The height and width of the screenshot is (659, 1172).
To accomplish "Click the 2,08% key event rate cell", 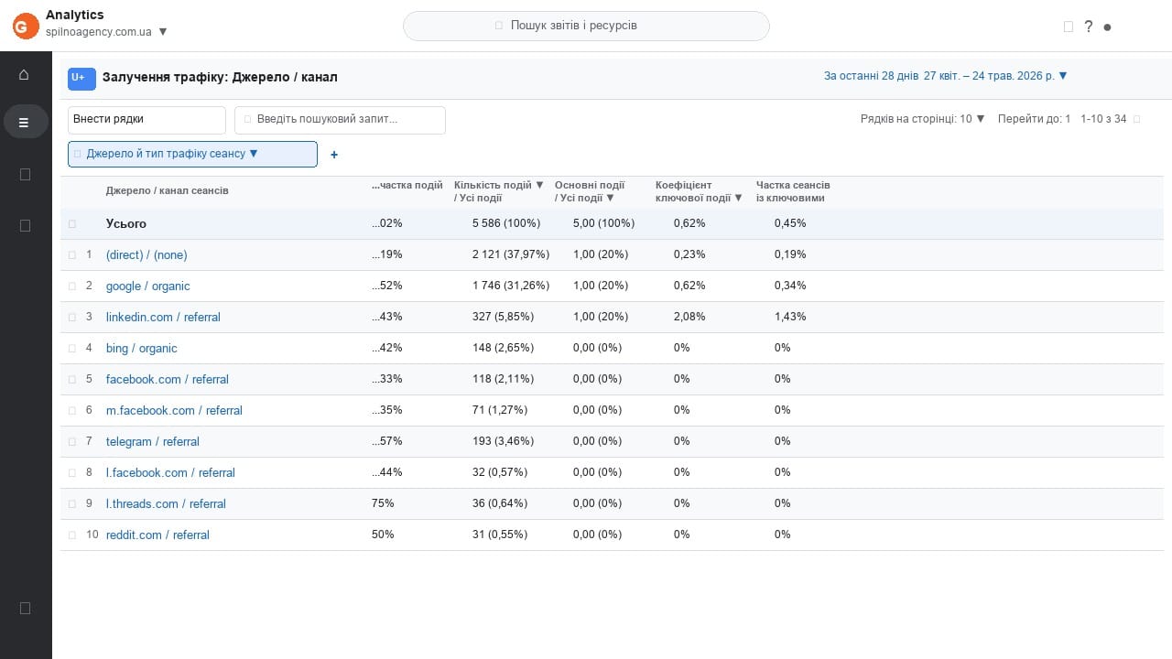I will [689, 317].
